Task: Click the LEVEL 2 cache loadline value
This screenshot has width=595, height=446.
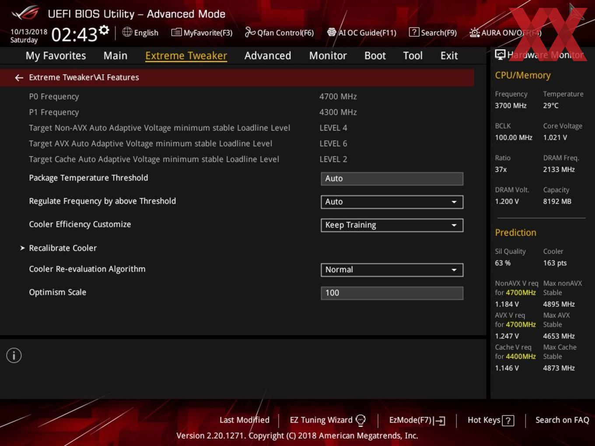Action: 333,160
